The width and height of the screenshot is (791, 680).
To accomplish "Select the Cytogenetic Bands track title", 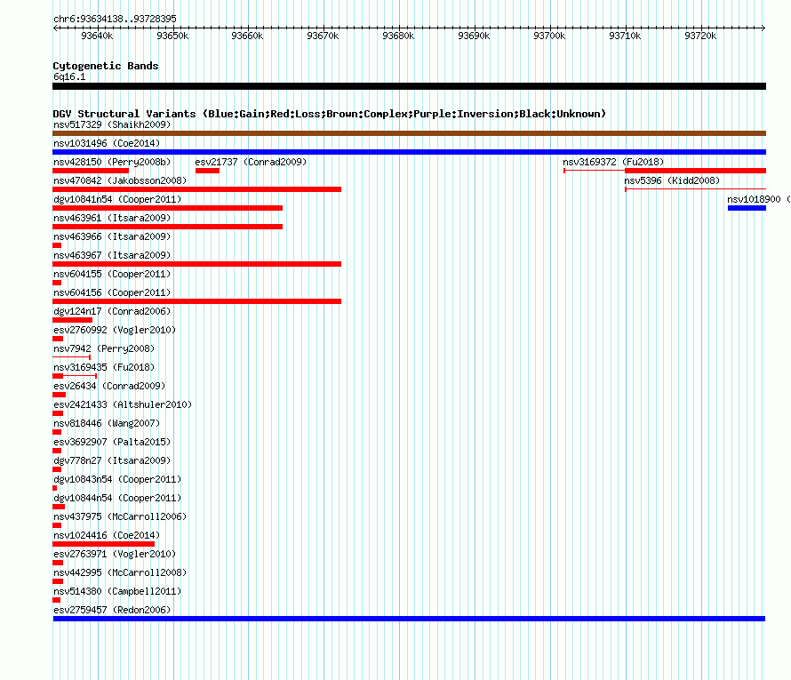I will click(x=106, y=66).
